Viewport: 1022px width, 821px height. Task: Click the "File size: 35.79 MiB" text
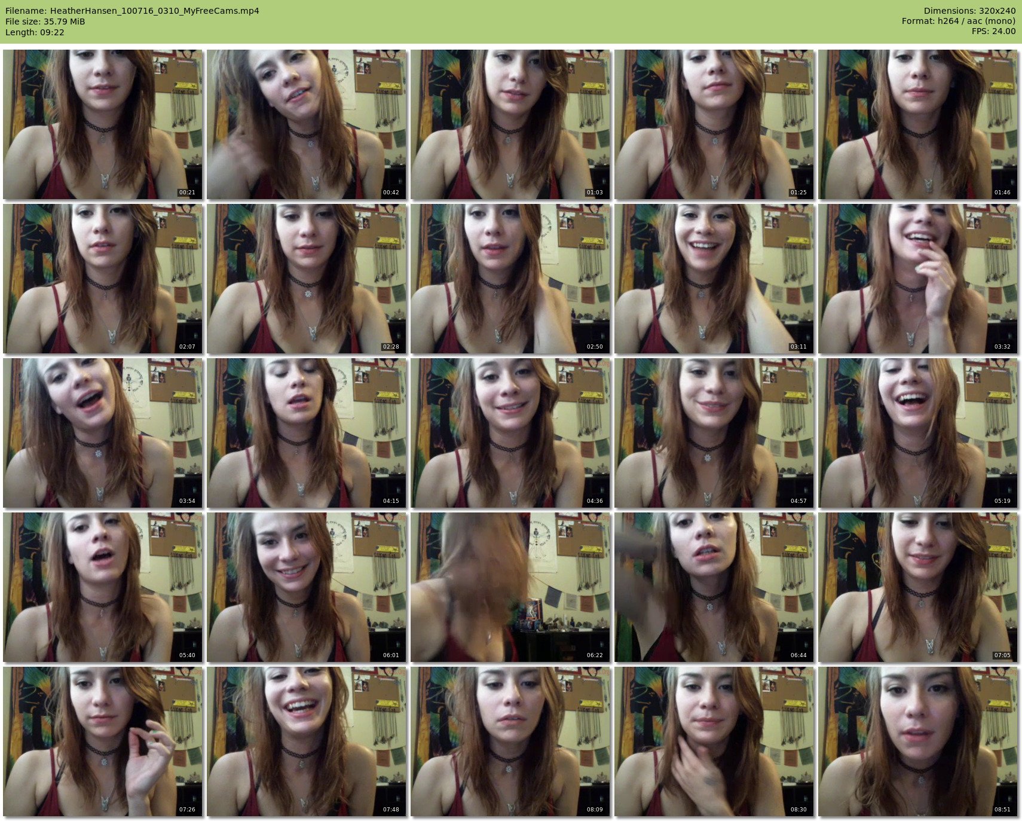pos(45,22)
